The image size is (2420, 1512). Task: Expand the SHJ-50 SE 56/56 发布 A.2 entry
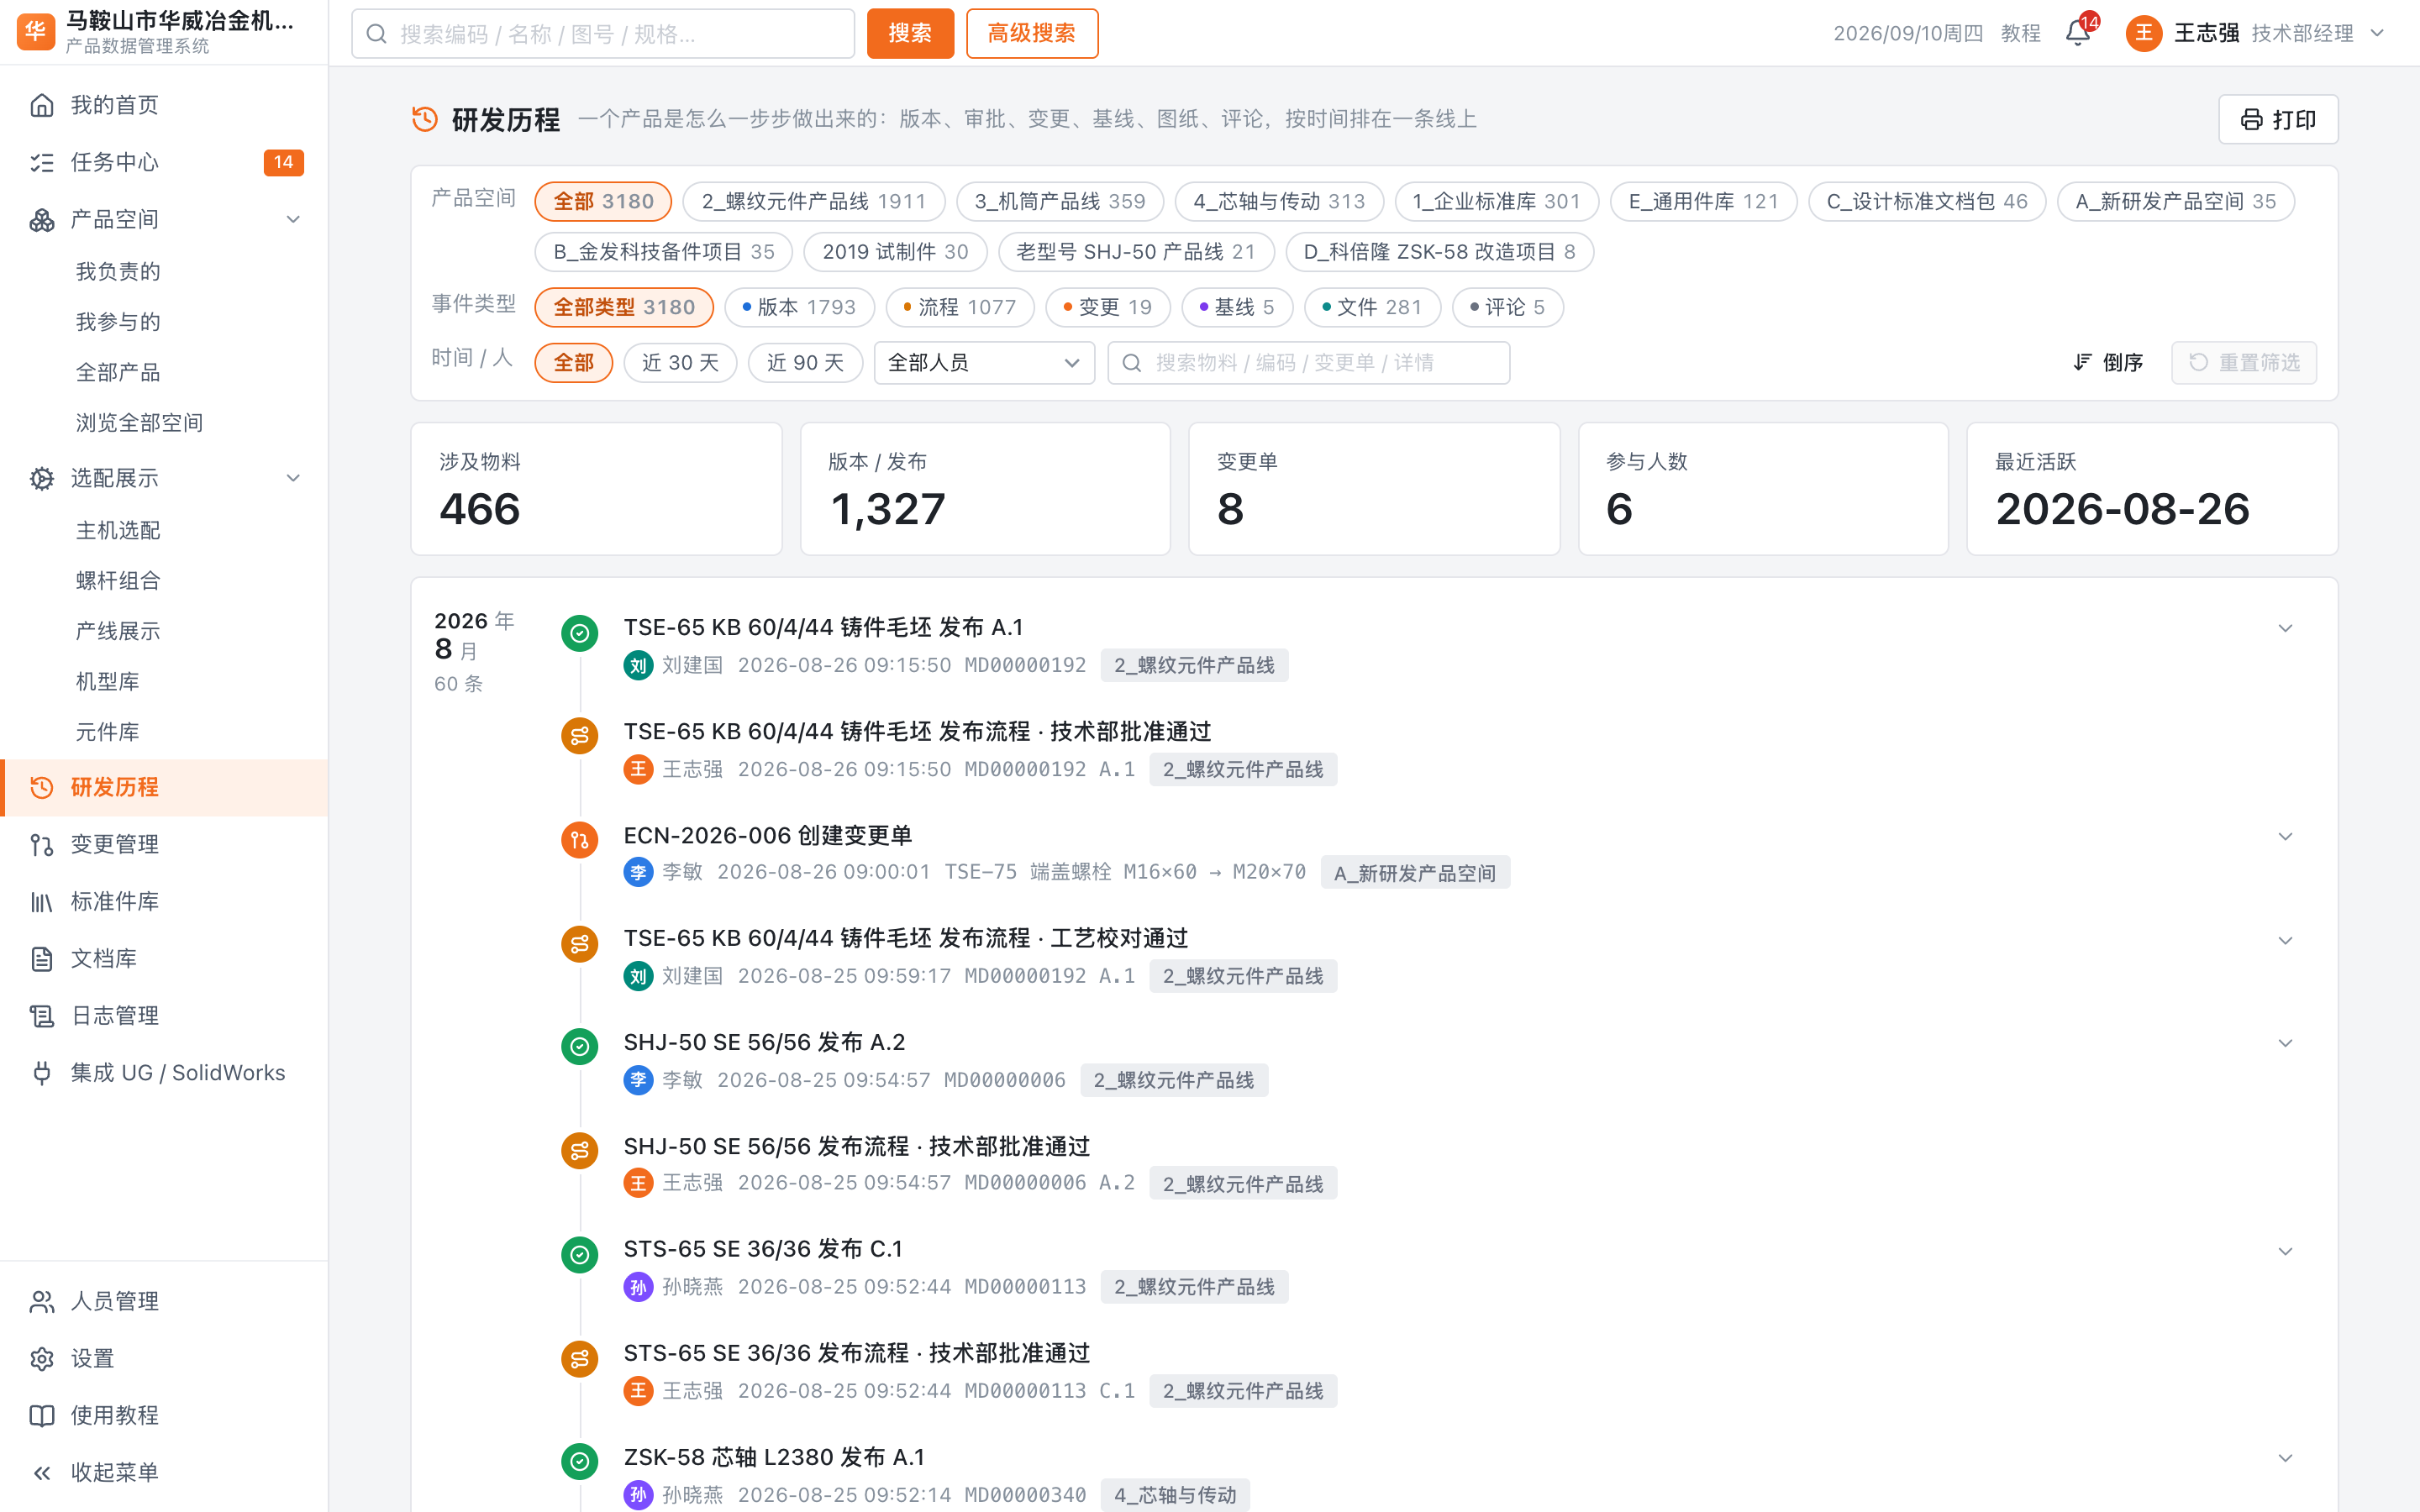point(2285,1043)
